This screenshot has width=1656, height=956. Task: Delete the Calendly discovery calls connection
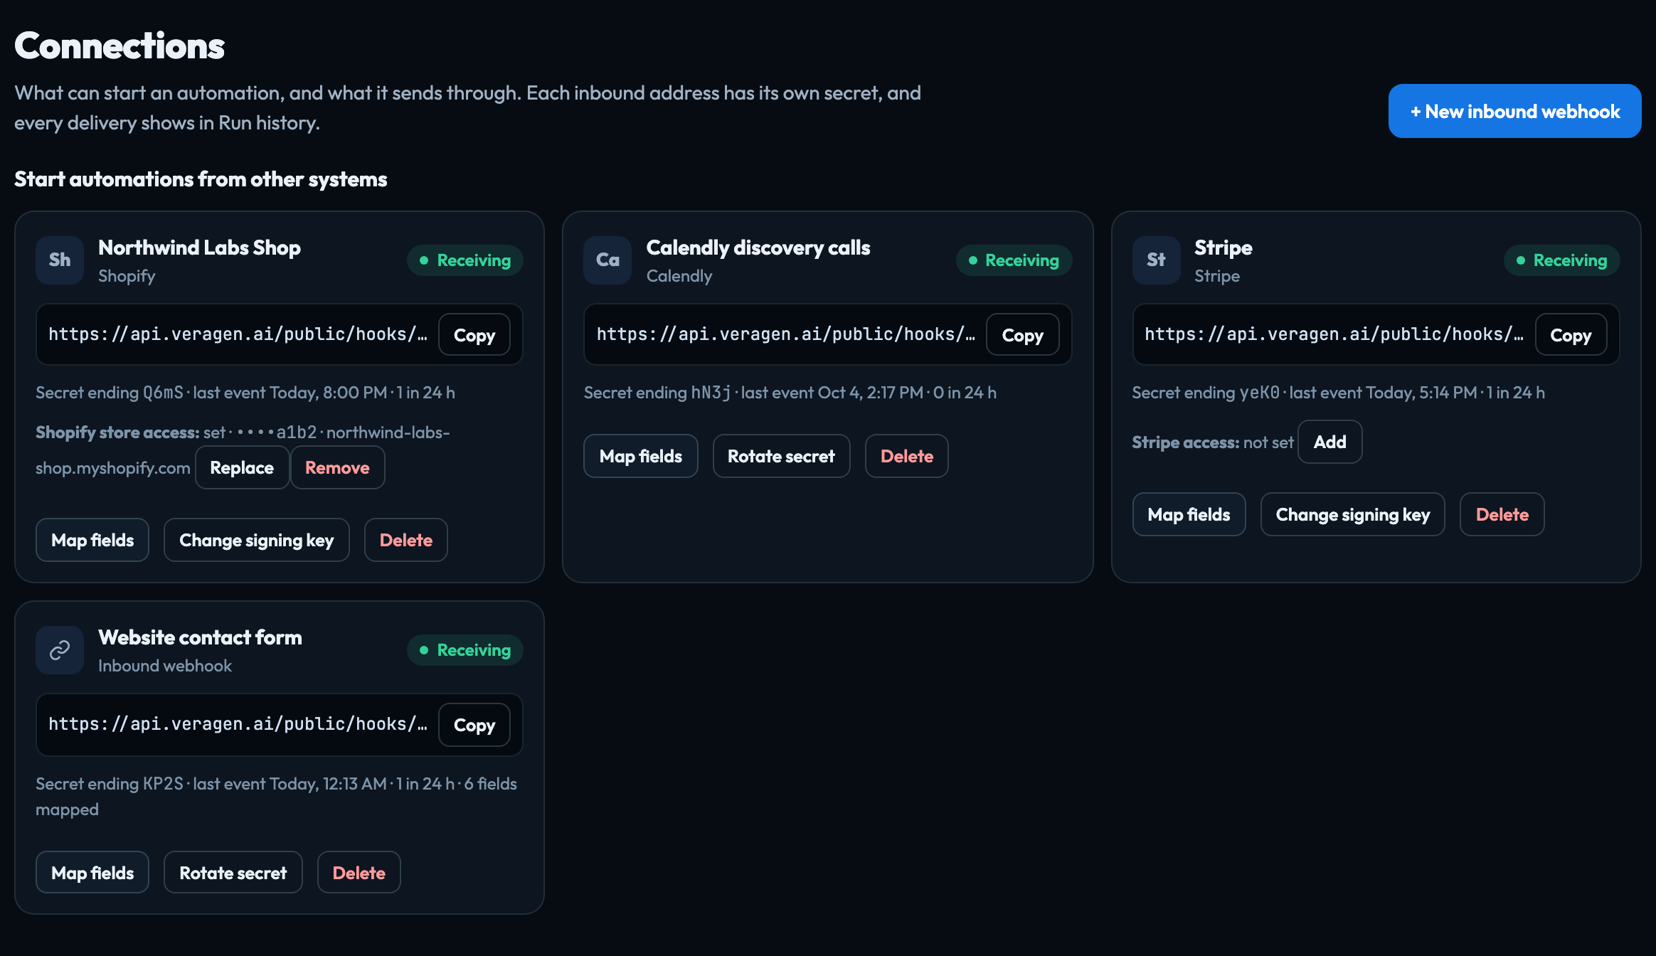(x=906, y=456)
